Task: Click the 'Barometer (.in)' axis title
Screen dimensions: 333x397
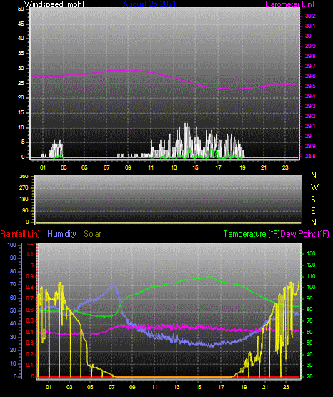Action: click(289, 4)
